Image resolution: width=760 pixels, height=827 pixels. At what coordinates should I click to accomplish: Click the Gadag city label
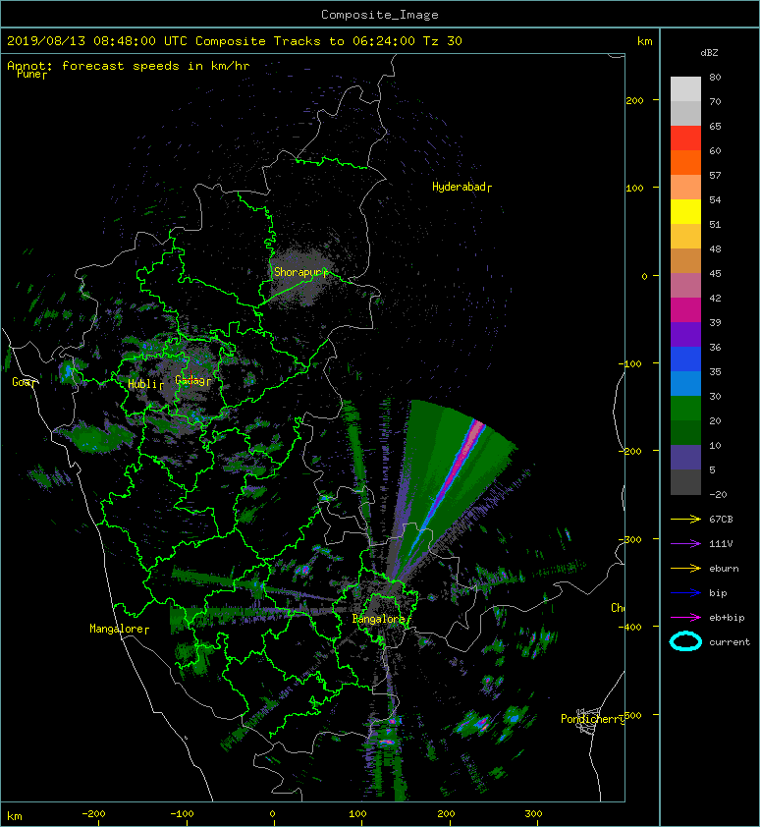coord(192,380)
